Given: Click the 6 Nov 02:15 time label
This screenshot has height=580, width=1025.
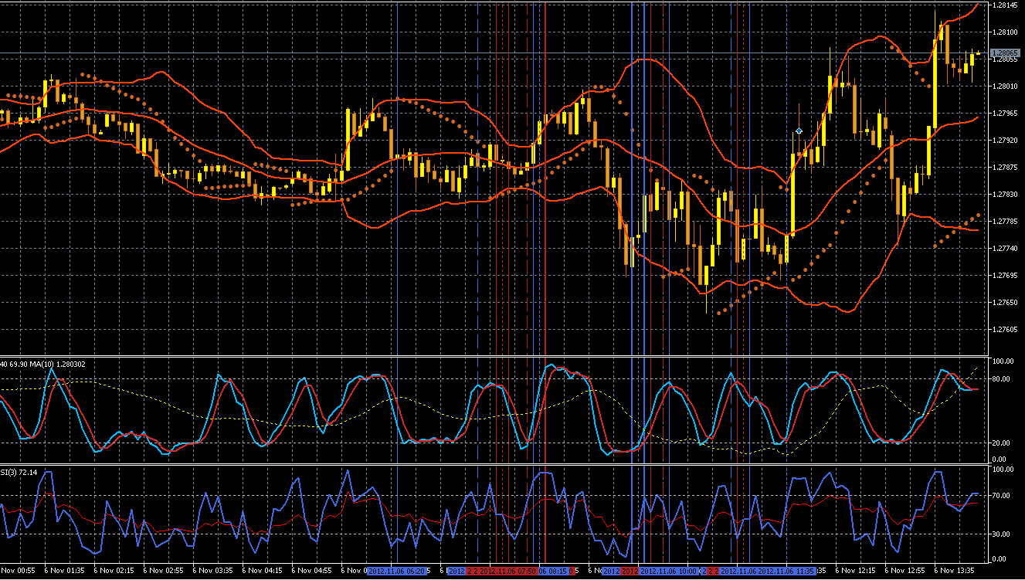Looking at the screenshot, I should point(114,571).
